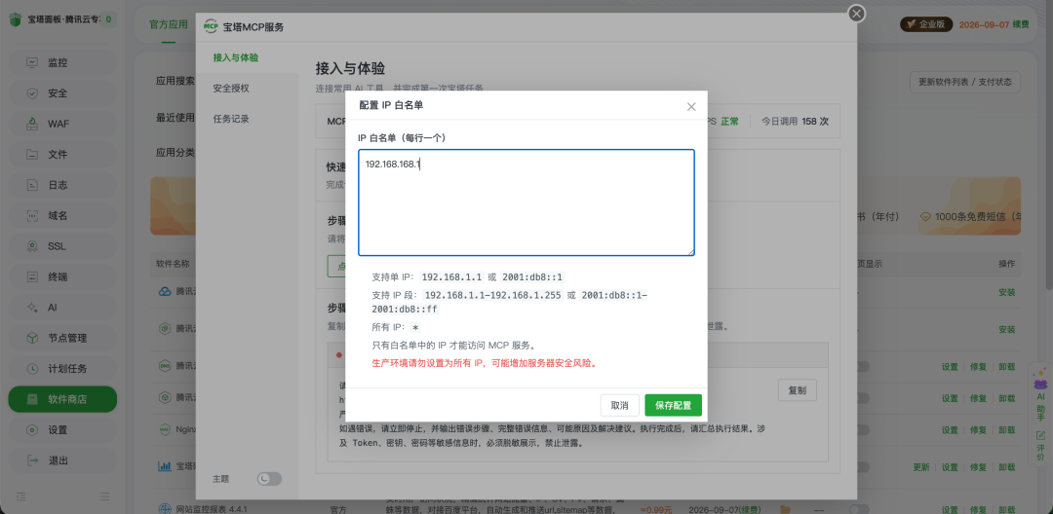Click 安装 in the first software row
Image resolution: width=1053 pixels, height=514 pixels.
click(x=1006, y=292)
